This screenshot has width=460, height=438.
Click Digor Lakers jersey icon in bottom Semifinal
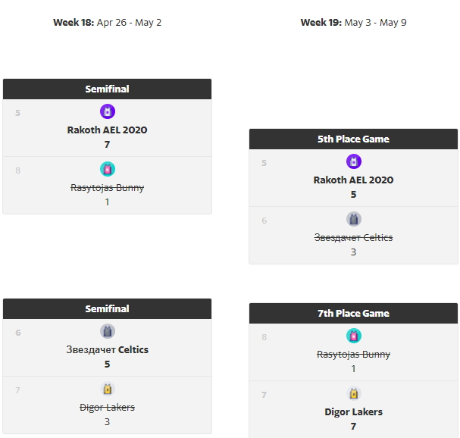pos(107,389)
